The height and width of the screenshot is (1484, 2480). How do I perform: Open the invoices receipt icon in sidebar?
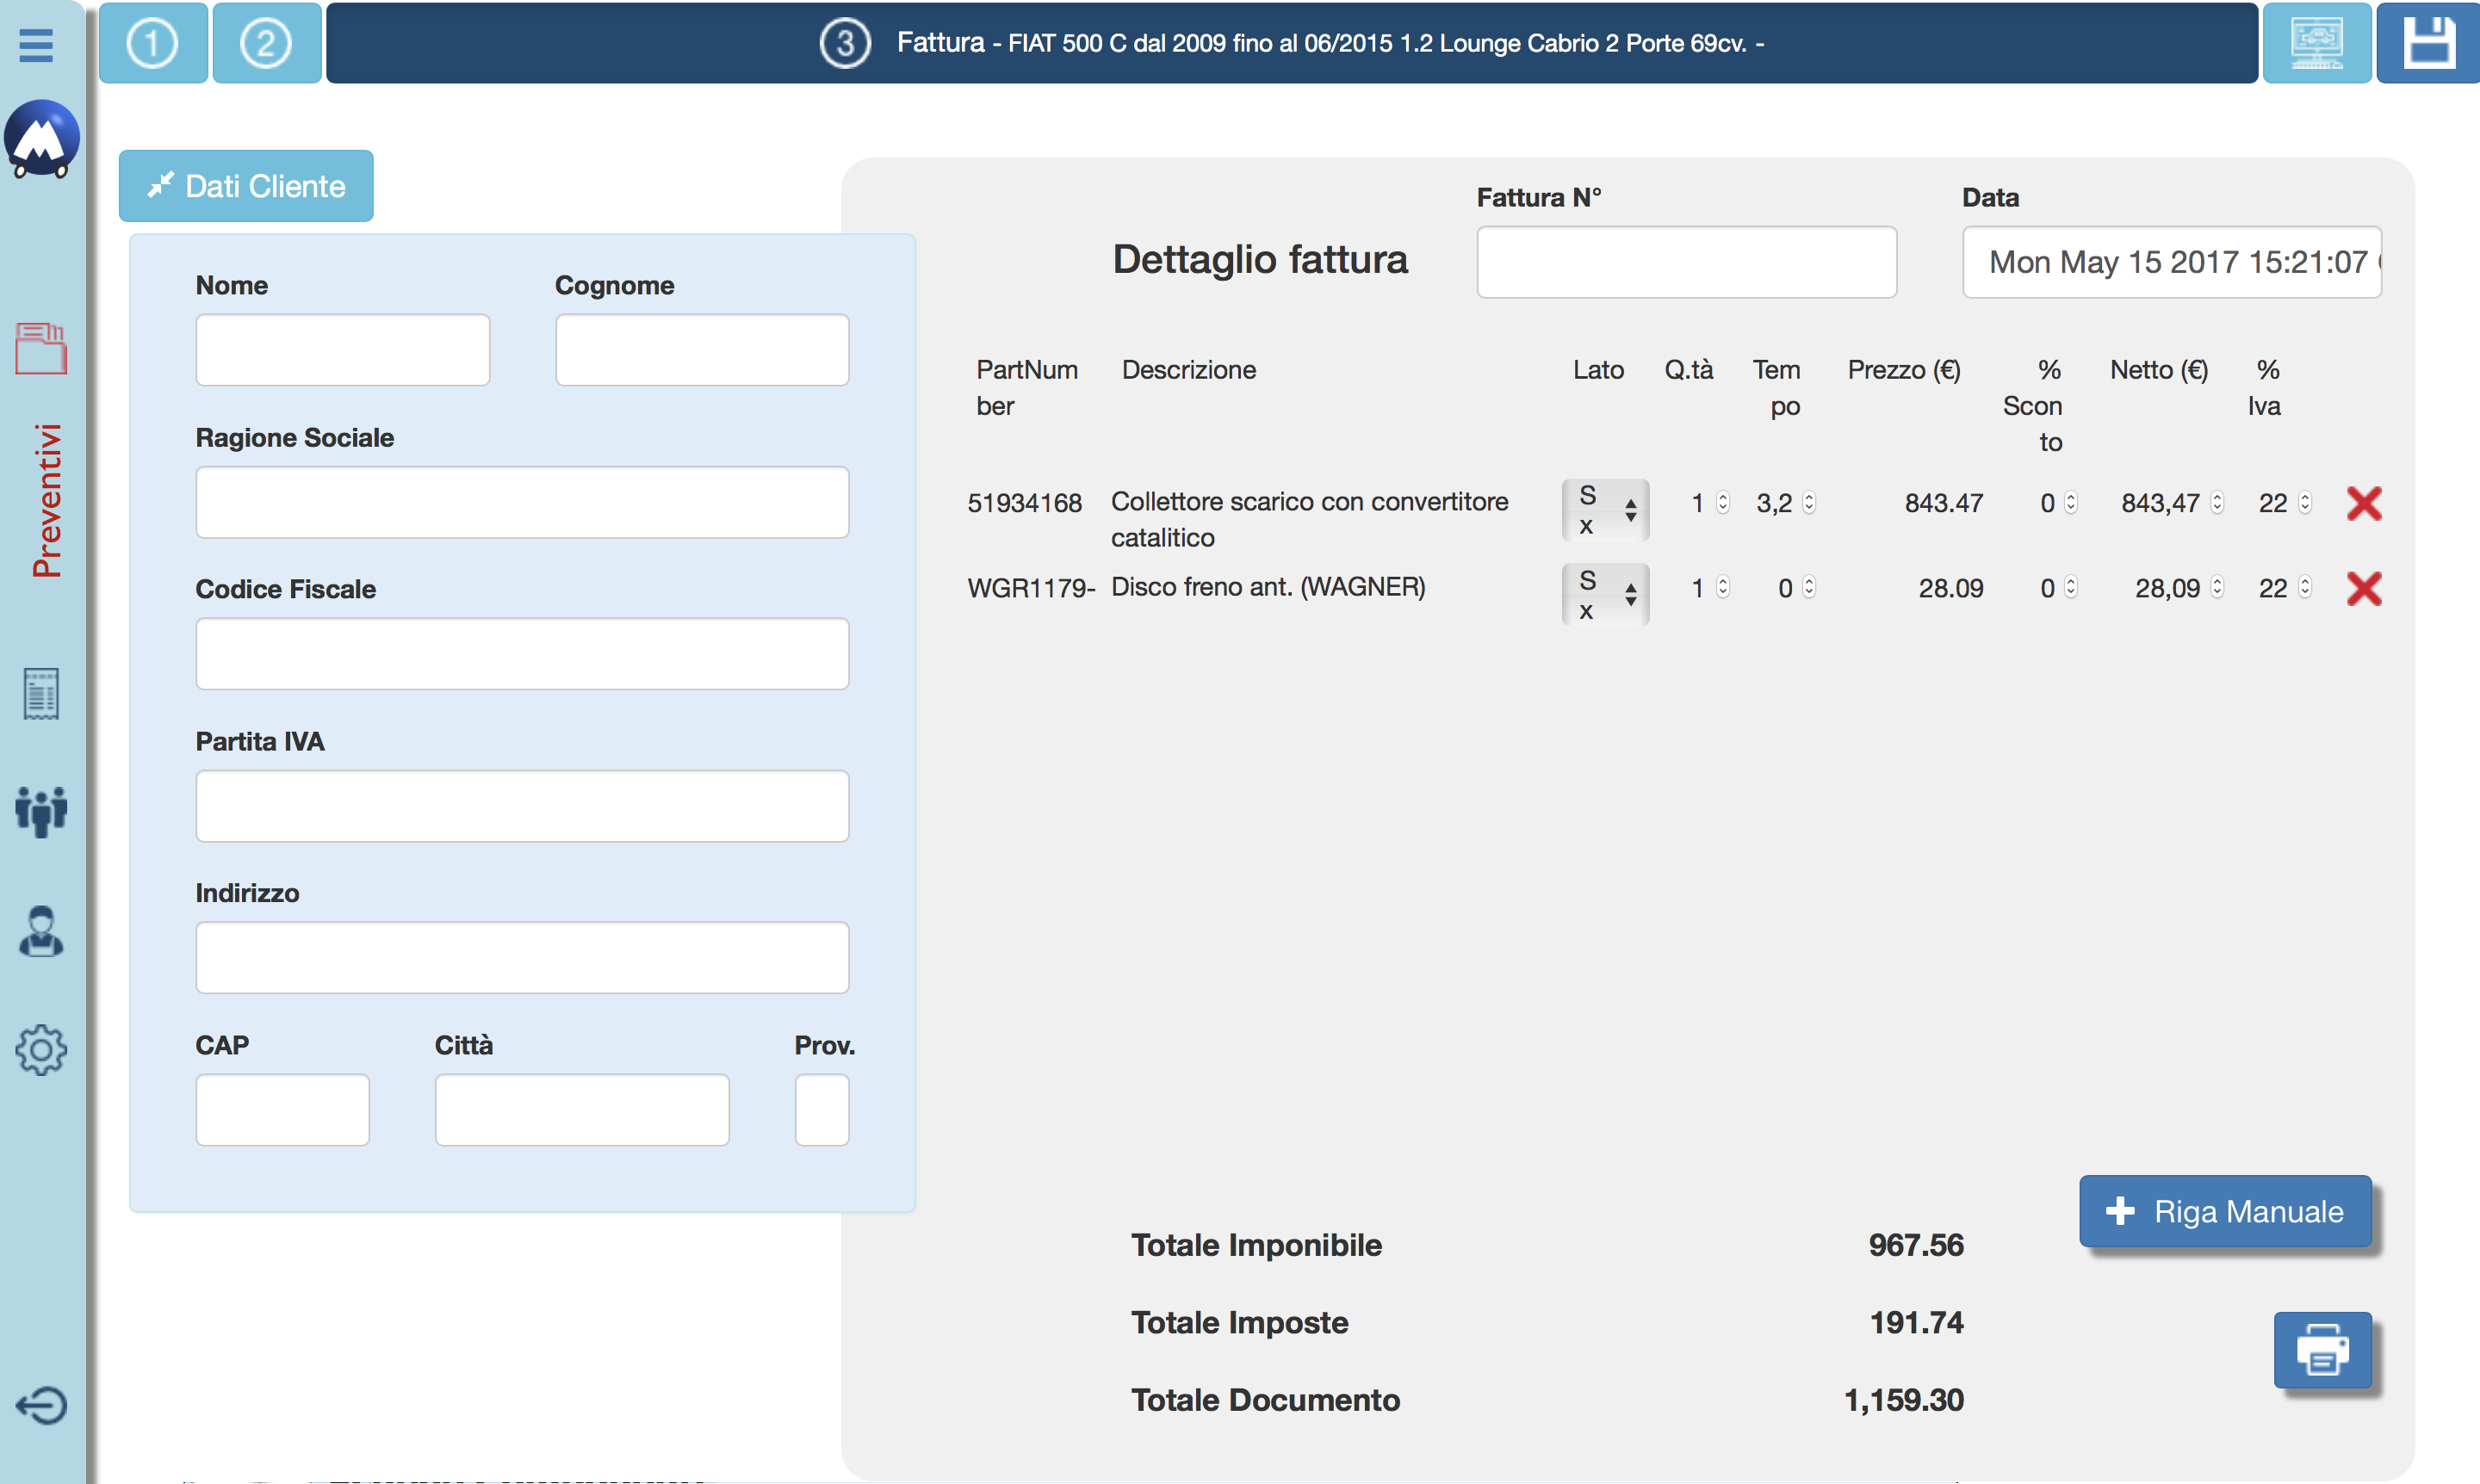tap(41, 693)
